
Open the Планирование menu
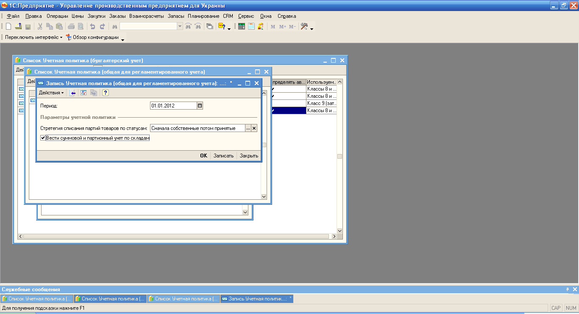coord(203,16)
